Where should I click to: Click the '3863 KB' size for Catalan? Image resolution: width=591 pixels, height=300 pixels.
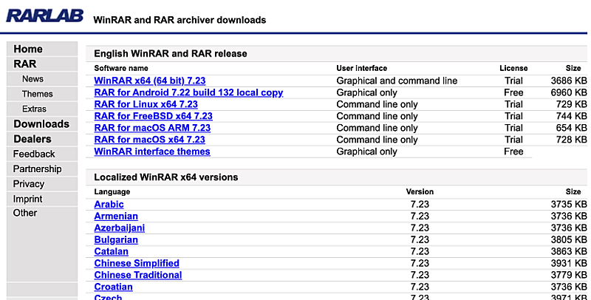click(569, 251)
